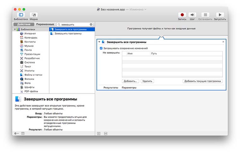Toggle the description pane visibility button

click(23, 133)
